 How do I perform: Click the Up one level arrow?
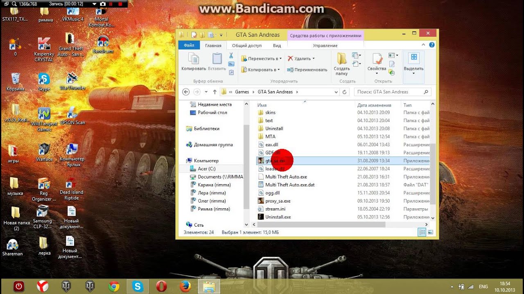(215, 92)
